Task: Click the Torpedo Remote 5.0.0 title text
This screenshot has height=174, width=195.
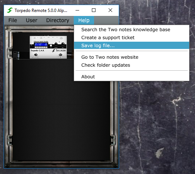Action: (41, 11)
